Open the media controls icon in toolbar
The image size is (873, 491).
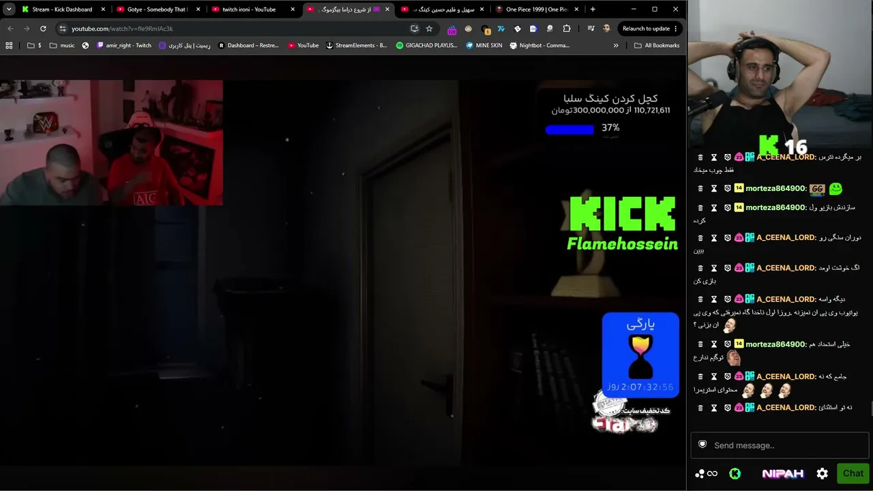pyautogui.click(x=591, y=29)
